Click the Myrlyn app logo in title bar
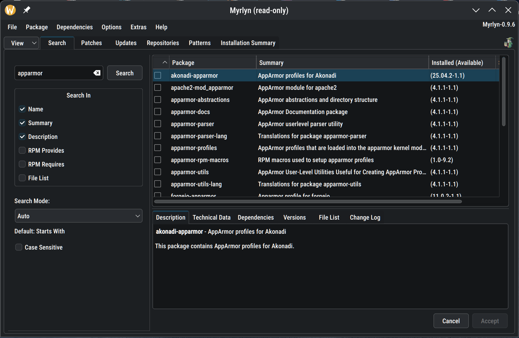519x338 pixels. click(10, 10)
